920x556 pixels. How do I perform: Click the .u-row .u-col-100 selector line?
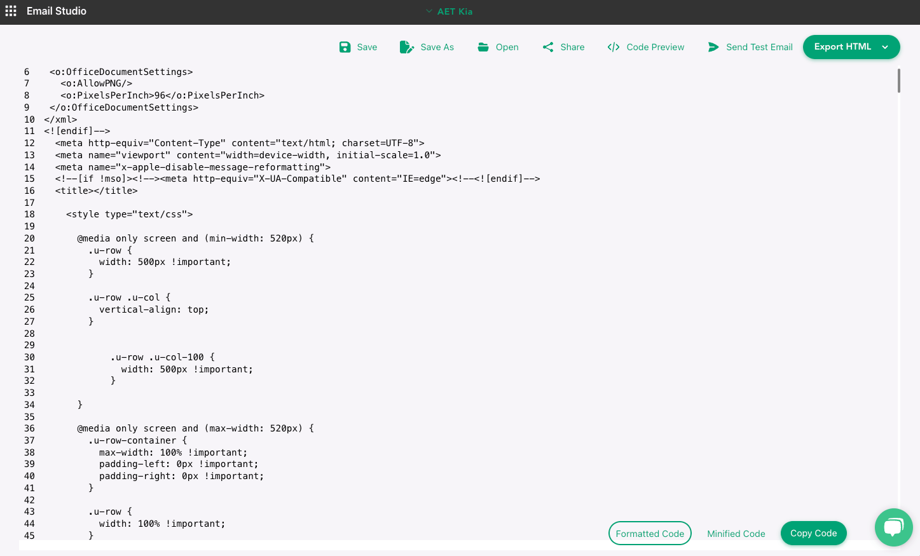click(x=162, y=357)
